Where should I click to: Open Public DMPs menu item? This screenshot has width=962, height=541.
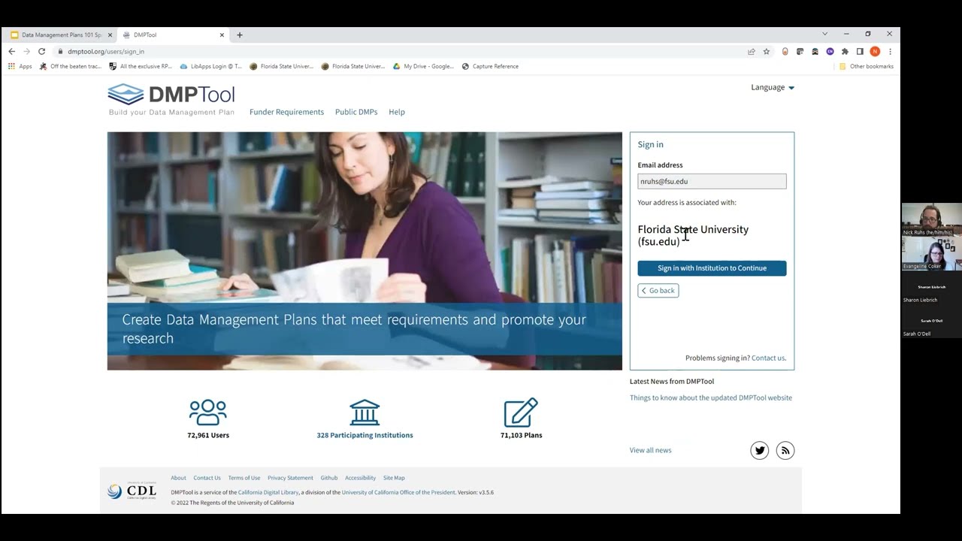(356, 112)
